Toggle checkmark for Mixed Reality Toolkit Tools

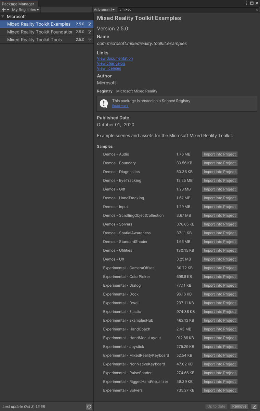tap(90, 40)
